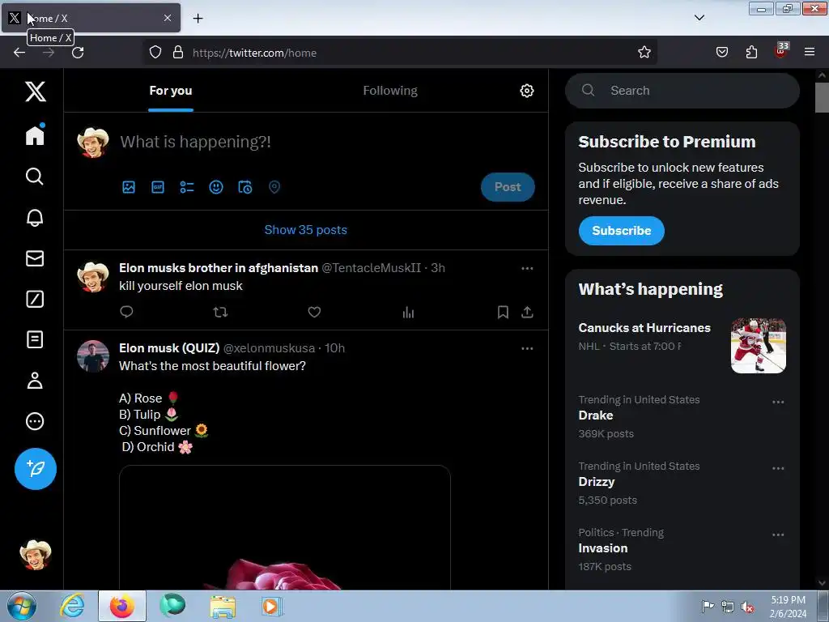Click the twitter.com address bar
The image size is (829, 622).
[x=400, y=53]
